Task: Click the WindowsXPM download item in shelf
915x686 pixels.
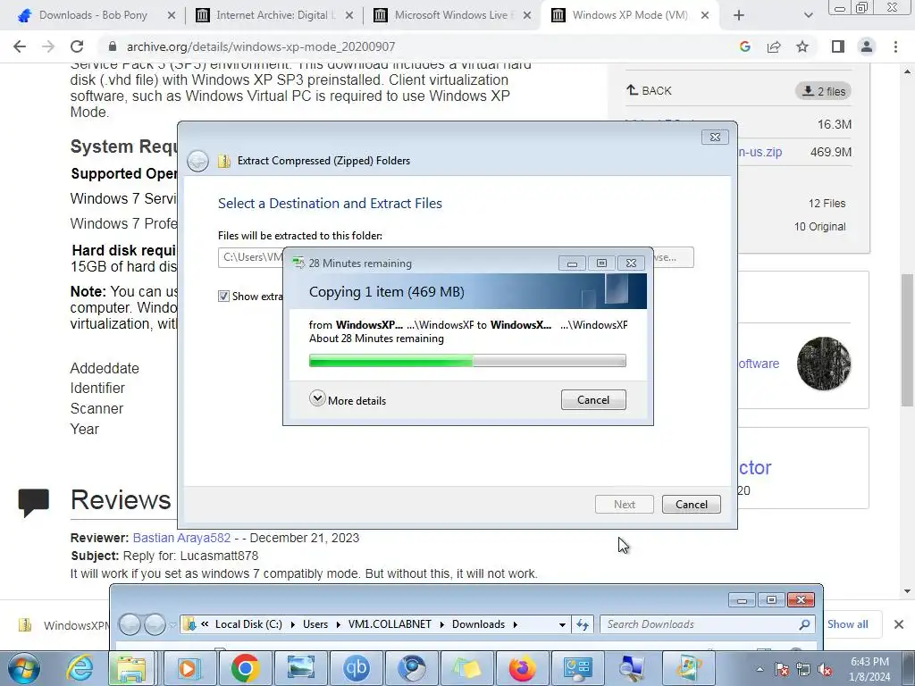Action: [64, 625]
